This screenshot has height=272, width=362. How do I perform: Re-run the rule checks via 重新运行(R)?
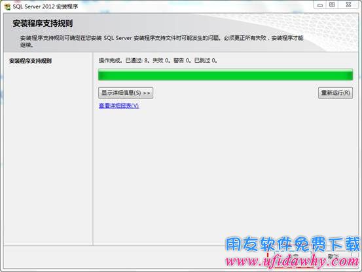335,93
